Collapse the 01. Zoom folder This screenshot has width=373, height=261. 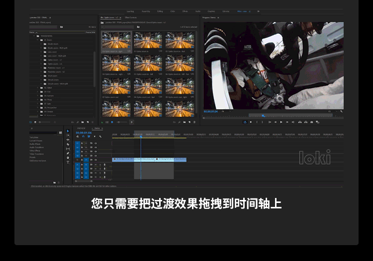click(x=41, y=40)
